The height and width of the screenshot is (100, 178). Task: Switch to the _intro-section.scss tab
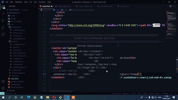pyautogui.click(x=85, y=6)
